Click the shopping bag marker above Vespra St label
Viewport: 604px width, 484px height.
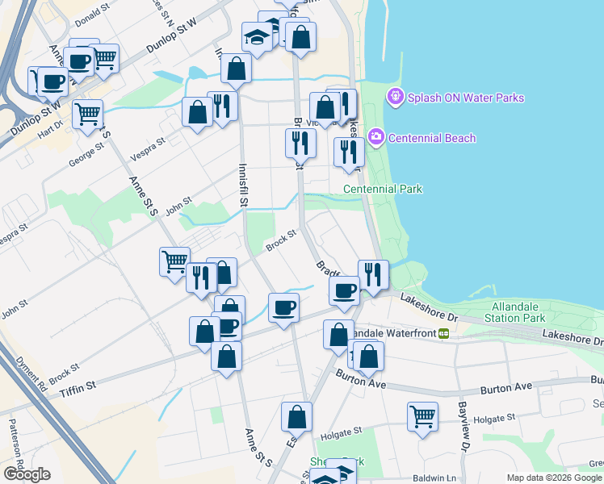[197, 114]
